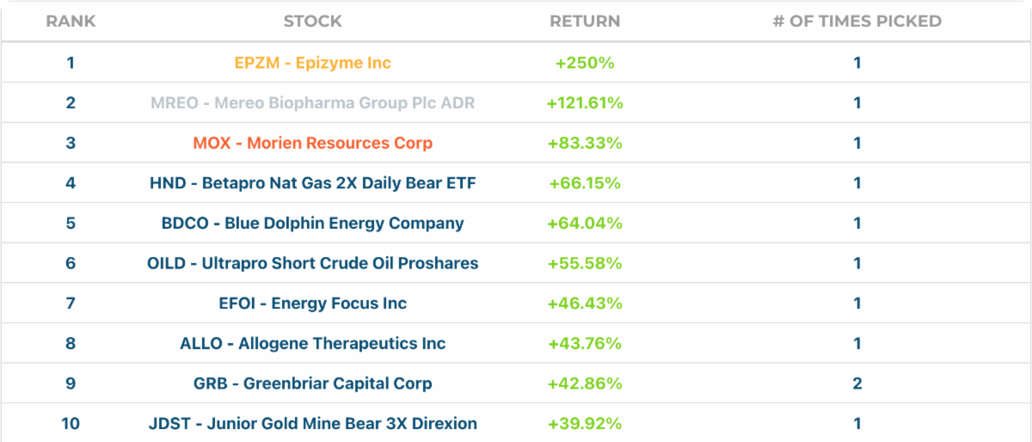Click the STOCK column header
Viewport: 1032px width, 442px height.
click(312, 21)
